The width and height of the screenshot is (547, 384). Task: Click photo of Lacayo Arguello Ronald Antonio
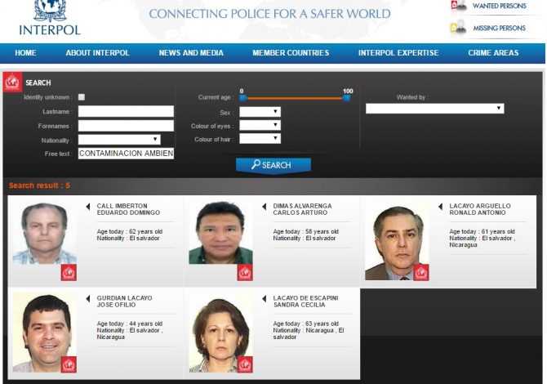coord(397,241)
